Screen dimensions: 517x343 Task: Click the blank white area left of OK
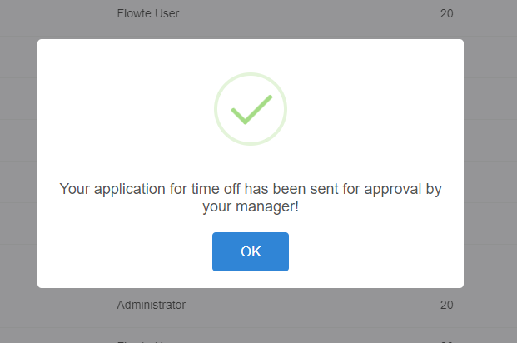pyautogui.click(x=125, y=251)
